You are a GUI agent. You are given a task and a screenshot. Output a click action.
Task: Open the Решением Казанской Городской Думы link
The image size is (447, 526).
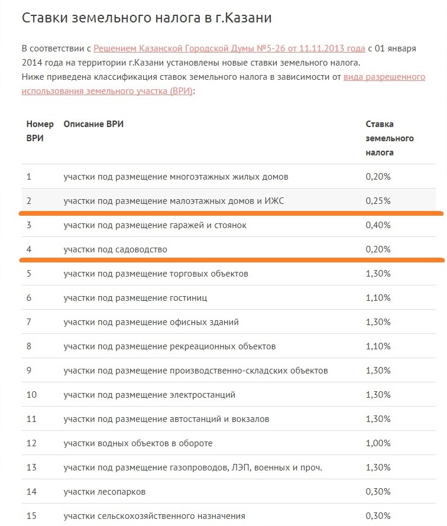229,48
